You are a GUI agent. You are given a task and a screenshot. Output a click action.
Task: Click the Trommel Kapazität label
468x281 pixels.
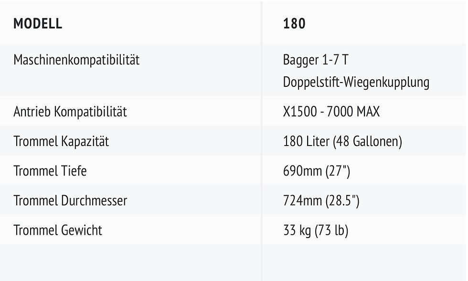point(61,141)
